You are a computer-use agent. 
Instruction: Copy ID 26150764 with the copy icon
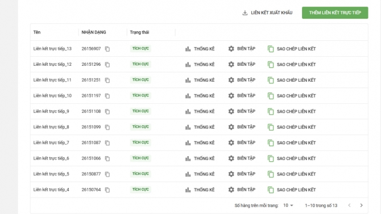pos(107,190)
